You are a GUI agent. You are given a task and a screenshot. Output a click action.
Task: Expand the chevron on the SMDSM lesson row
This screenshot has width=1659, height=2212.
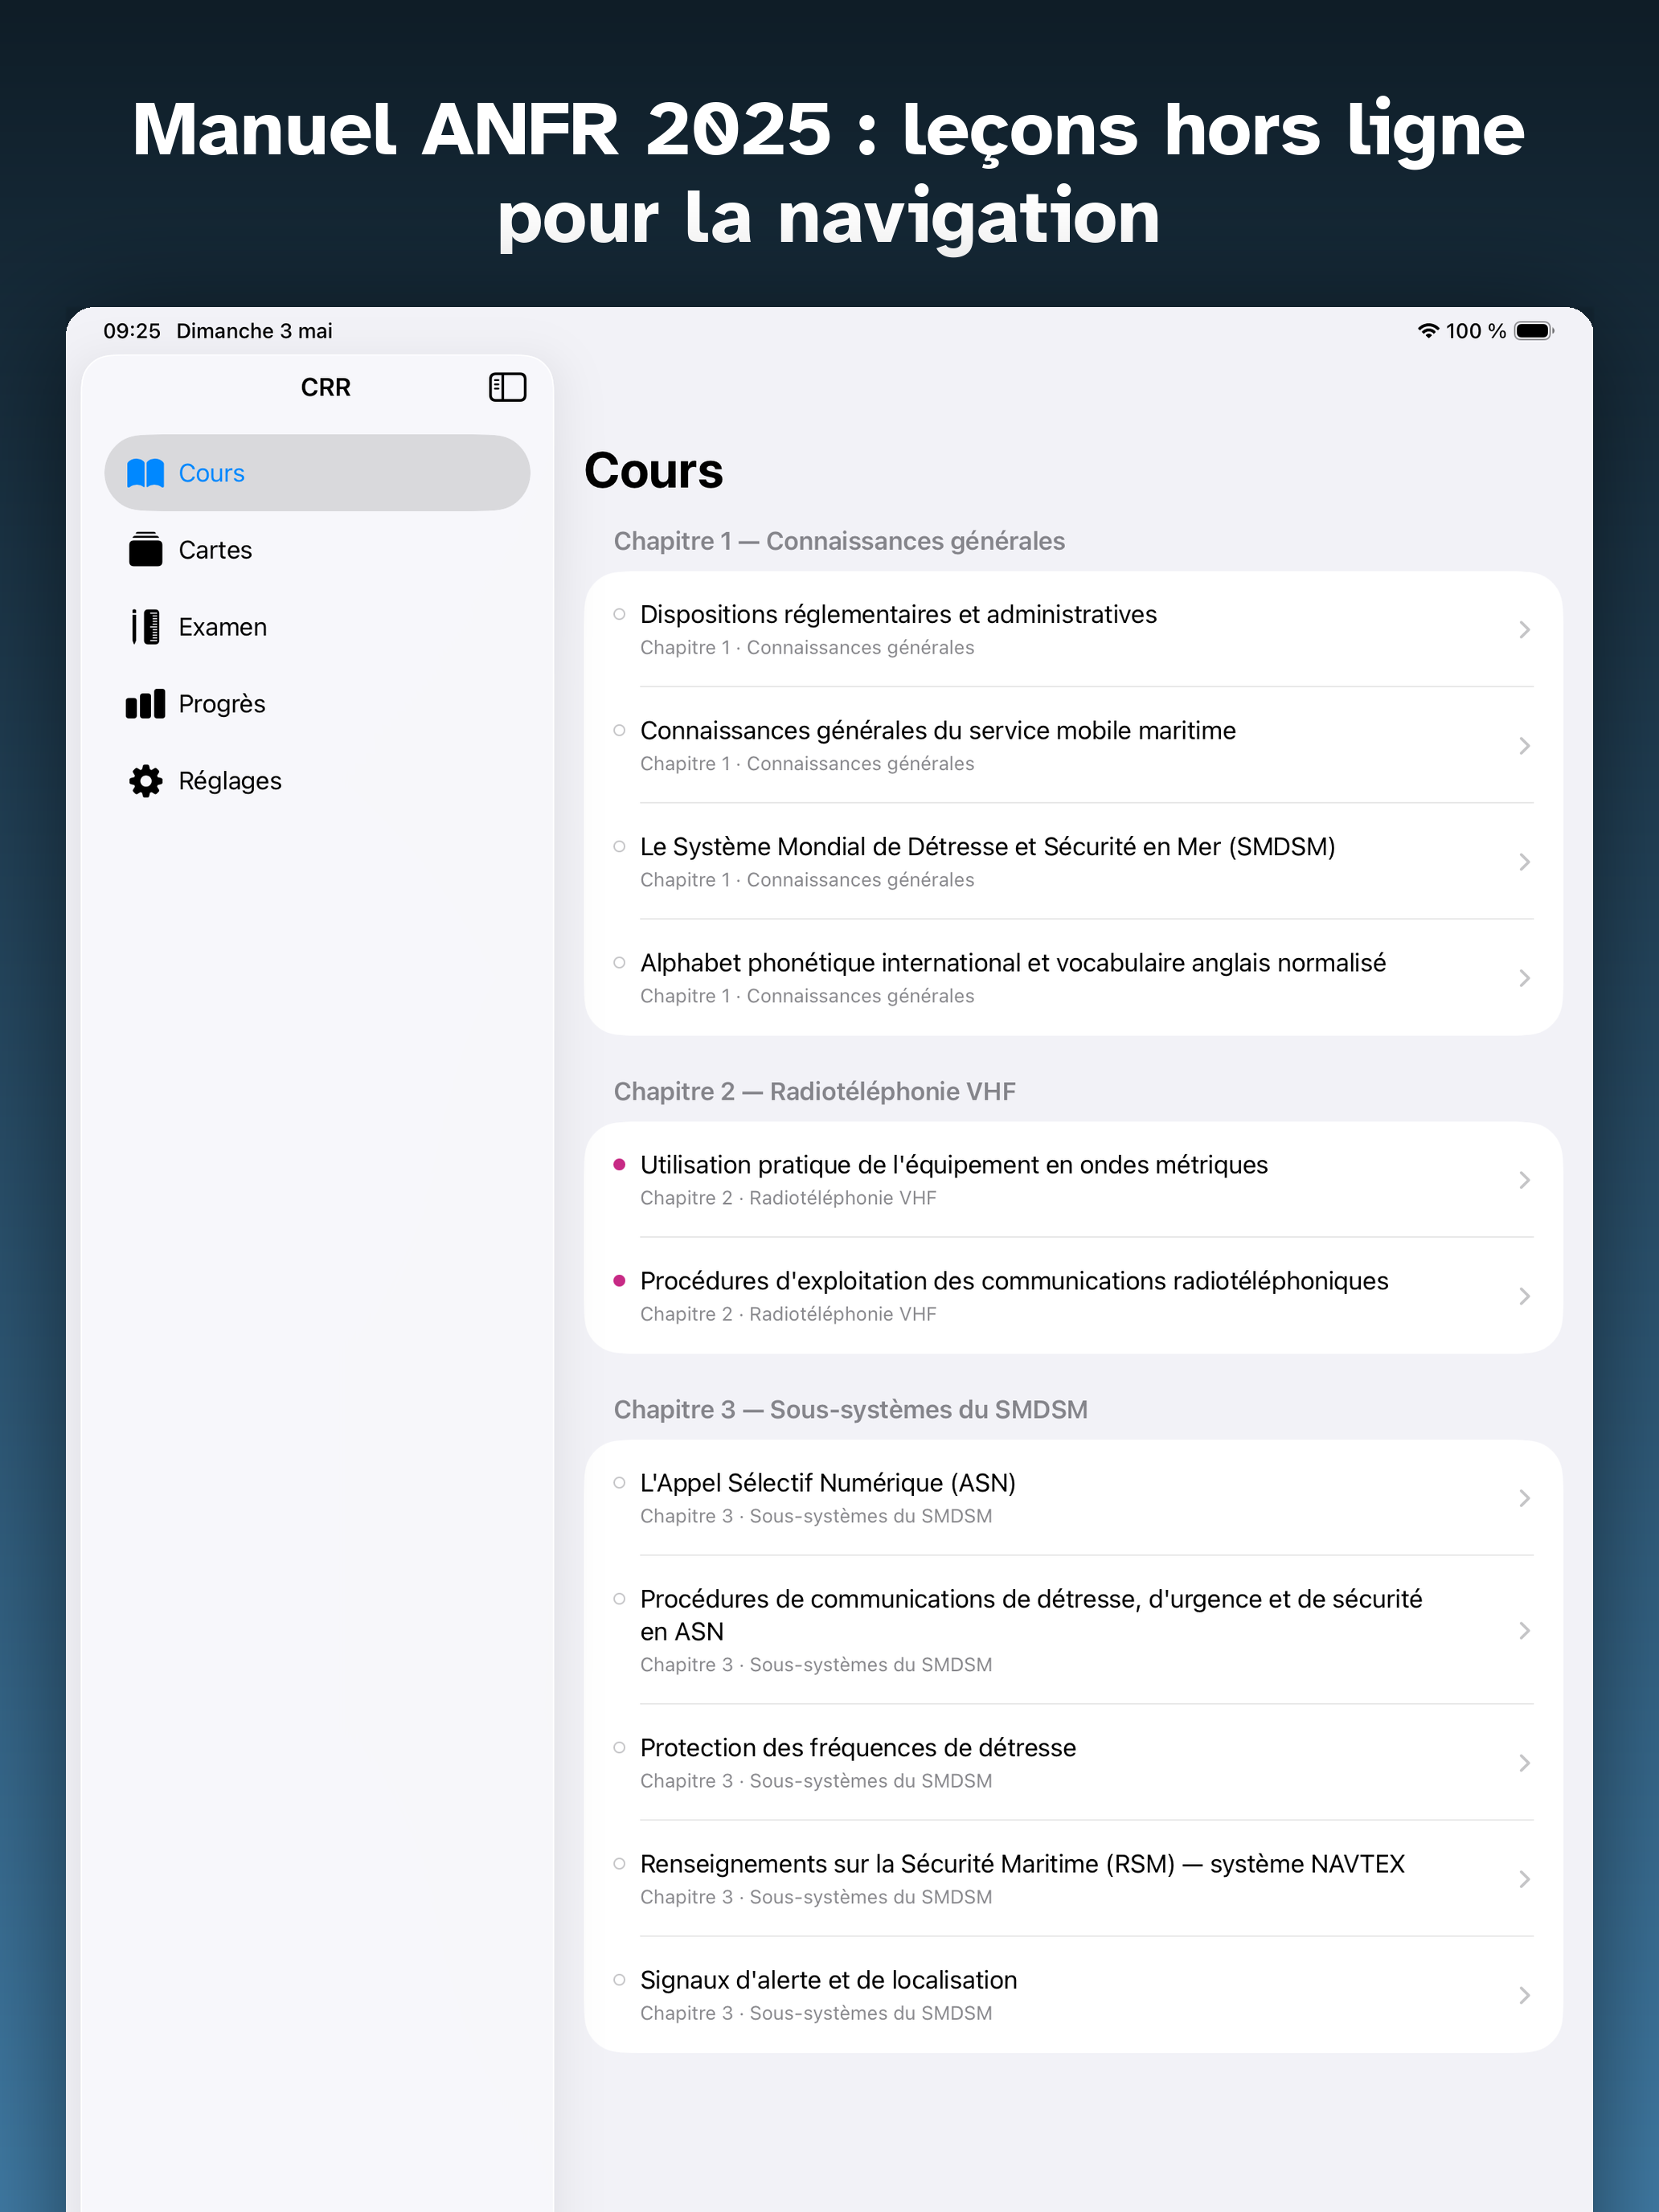[1524, 861]
